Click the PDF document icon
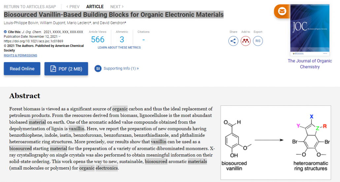 point(53,69)
